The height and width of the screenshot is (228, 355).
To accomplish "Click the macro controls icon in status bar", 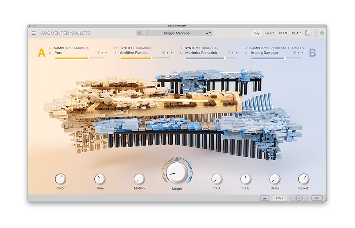I will [x=265, y=198].
